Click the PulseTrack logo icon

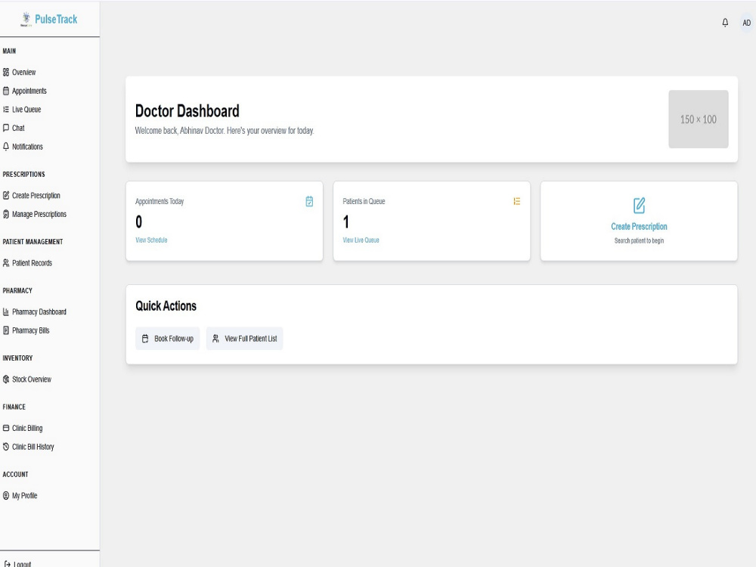[x=26, y=20]
